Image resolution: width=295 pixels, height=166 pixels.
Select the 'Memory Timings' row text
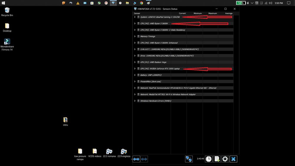click(x=148, y=36)
